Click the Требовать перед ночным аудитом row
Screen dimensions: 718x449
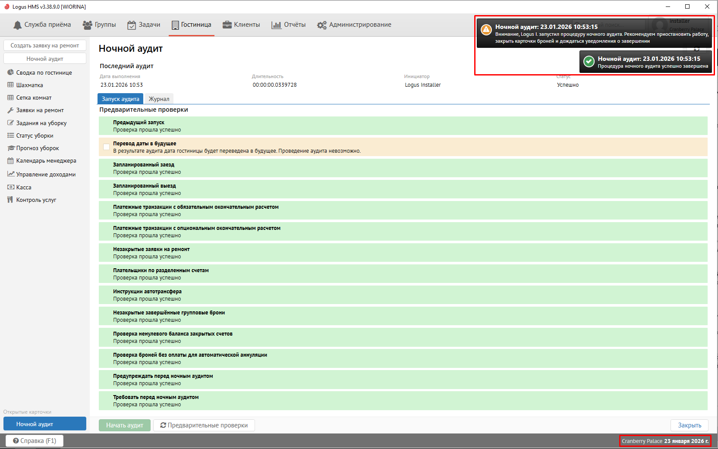tap(403, 401)
